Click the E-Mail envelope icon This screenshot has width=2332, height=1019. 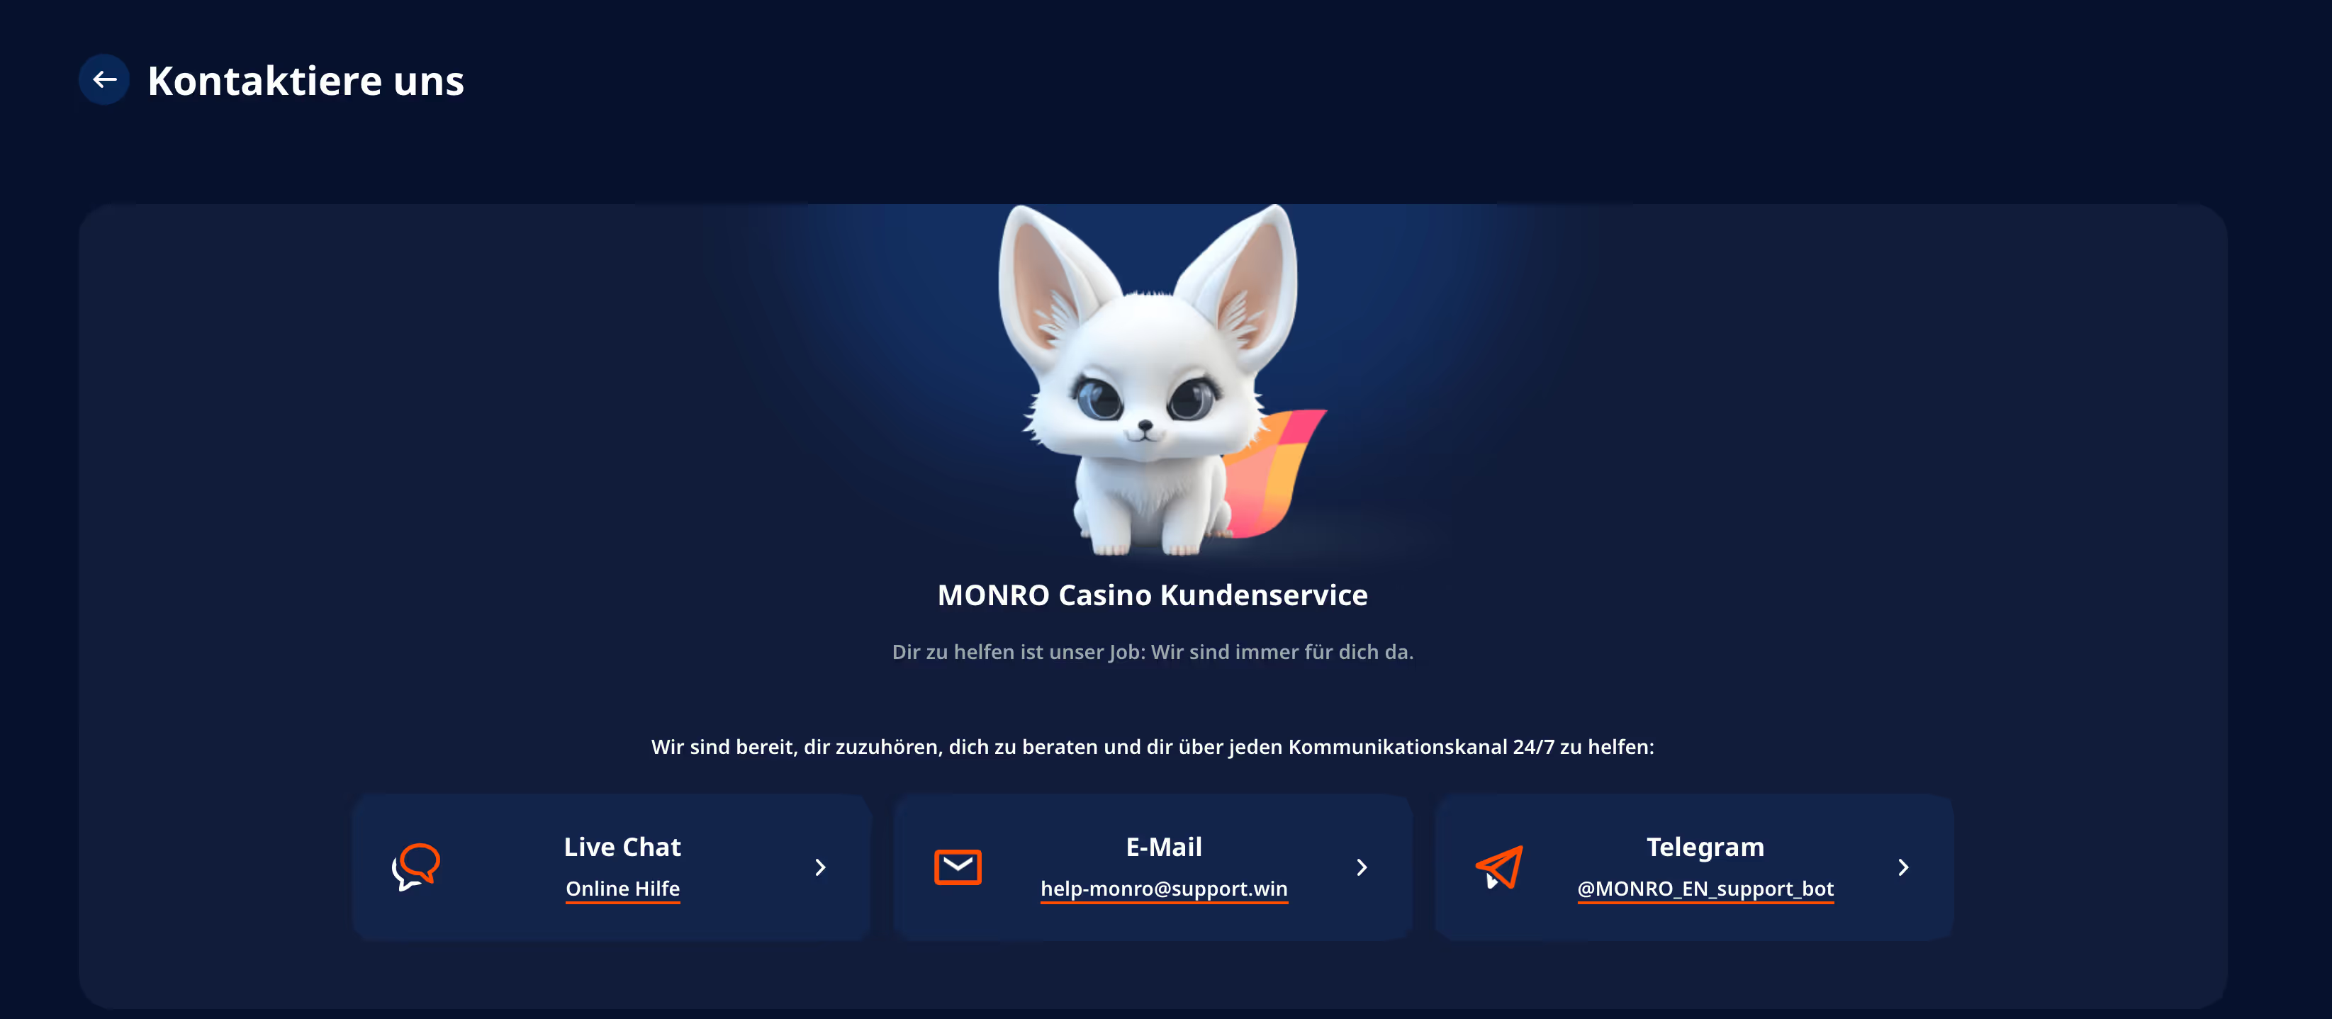957,867
